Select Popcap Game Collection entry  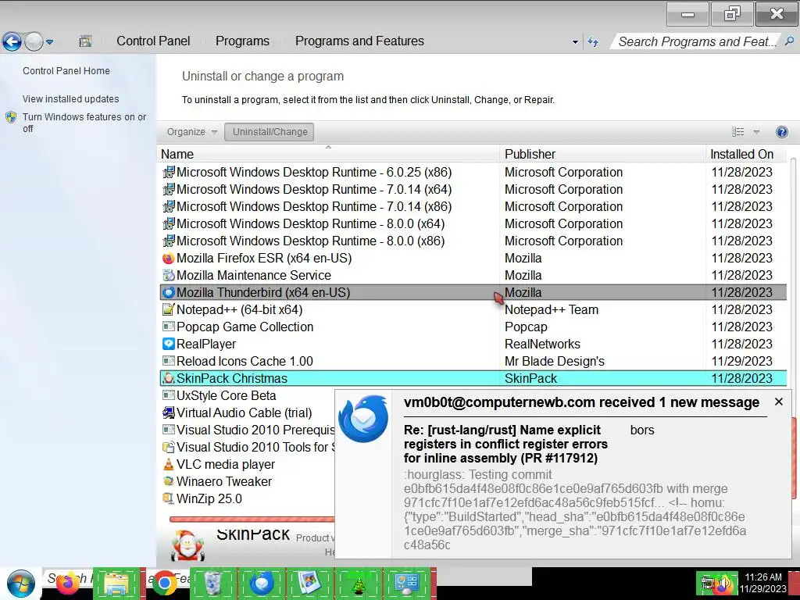[x=473, y=327]
